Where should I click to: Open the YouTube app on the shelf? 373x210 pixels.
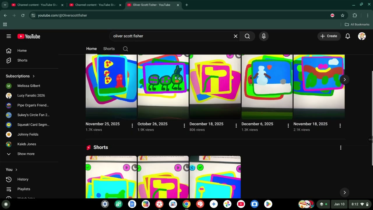241,204
